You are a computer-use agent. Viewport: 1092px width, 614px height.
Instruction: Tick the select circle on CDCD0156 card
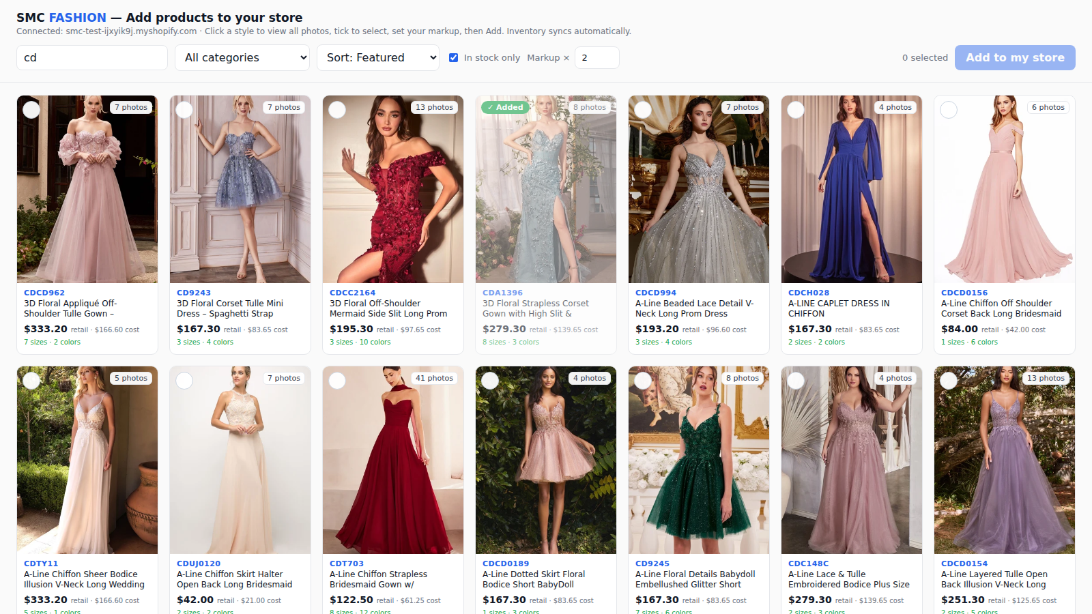(x=949, y=110)
